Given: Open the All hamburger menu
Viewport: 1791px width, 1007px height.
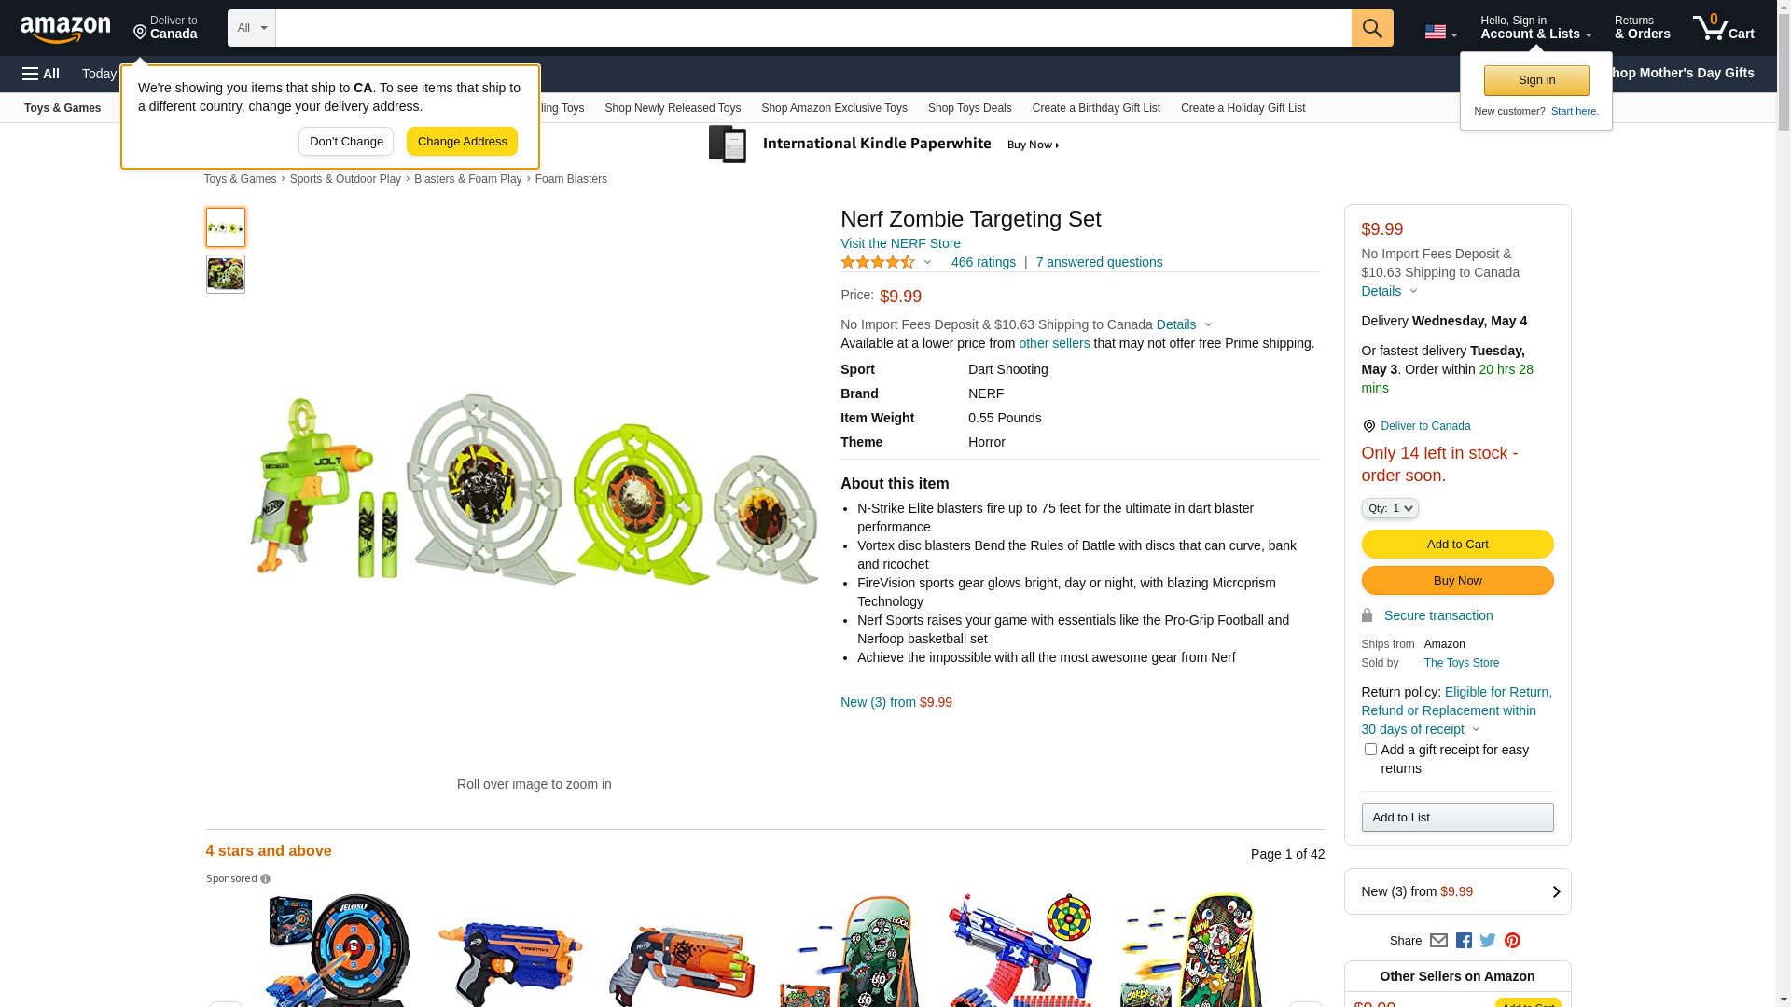Looking at the screenshot, I should click(x=41, y=74).
